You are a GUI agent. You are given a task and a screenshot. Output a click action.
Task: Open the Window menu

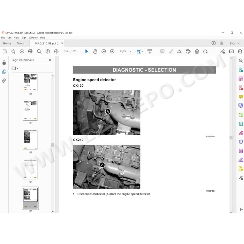pos(33,38)
